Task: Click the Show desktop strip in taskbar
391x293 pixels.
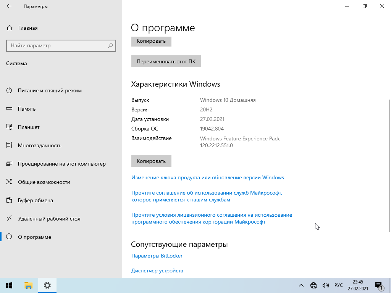Action: 390,285
